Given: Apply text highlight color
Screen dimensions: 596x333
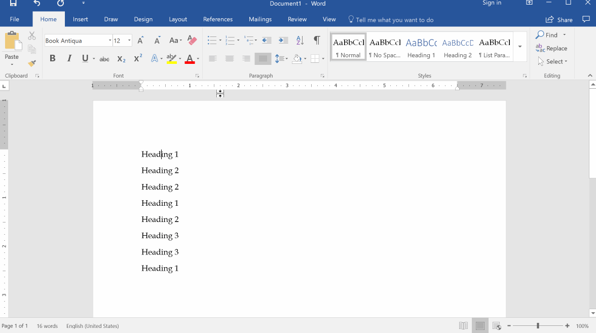Looking at the screenshot, I should [172, 58].
